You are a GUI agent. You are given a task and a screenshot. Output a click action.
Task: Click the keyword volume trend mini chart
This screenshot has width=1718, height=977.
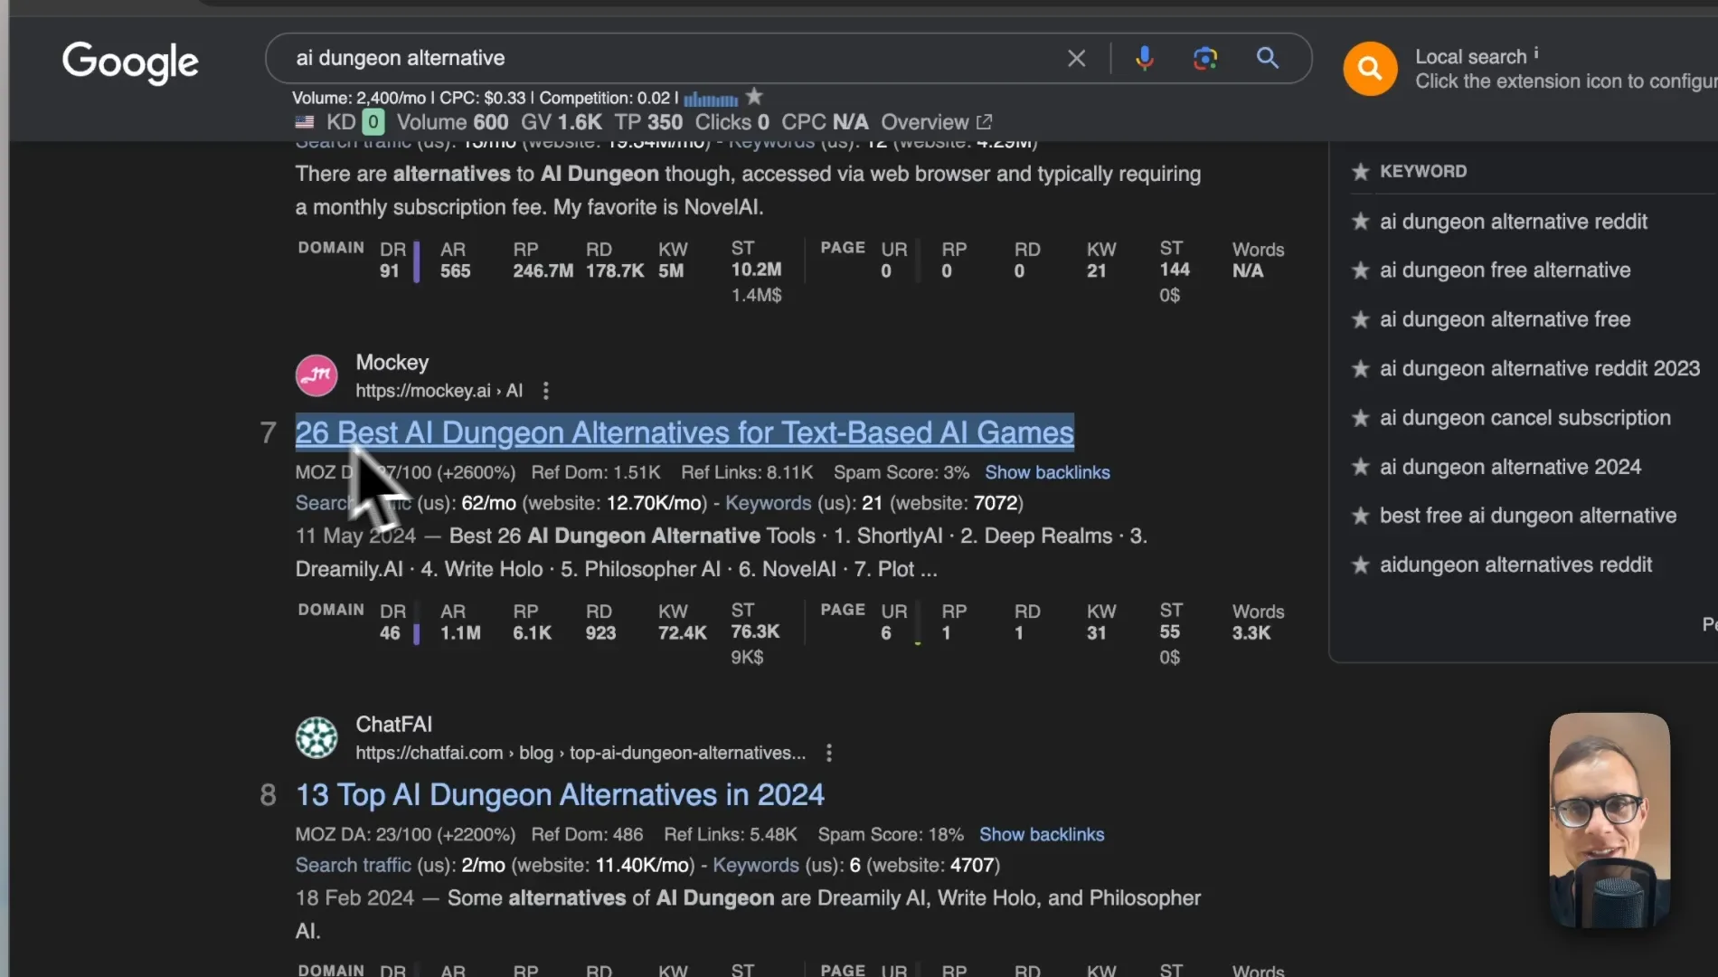click(711, 99)
